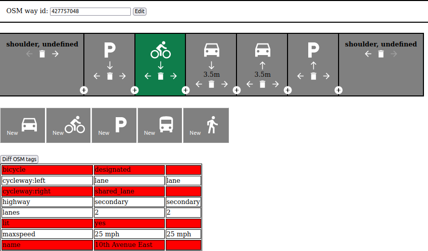This screenshot has height=251, width=428.
Task: Delete the right shoulder lane
Action: click(381, 54)
